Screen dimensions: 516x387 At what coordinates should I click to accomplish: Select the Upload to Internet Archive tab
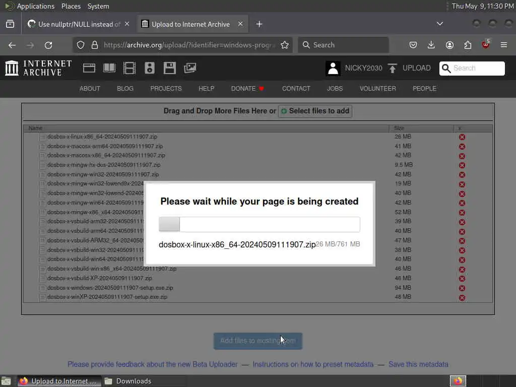pyautogui.click(x=193, y=24)
